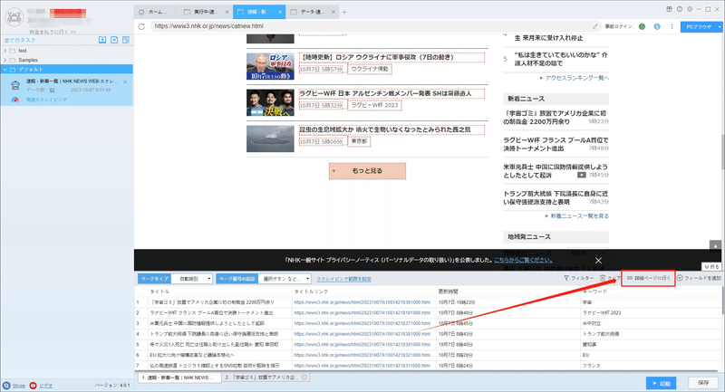Open the help question mark icon

(679, 9)
